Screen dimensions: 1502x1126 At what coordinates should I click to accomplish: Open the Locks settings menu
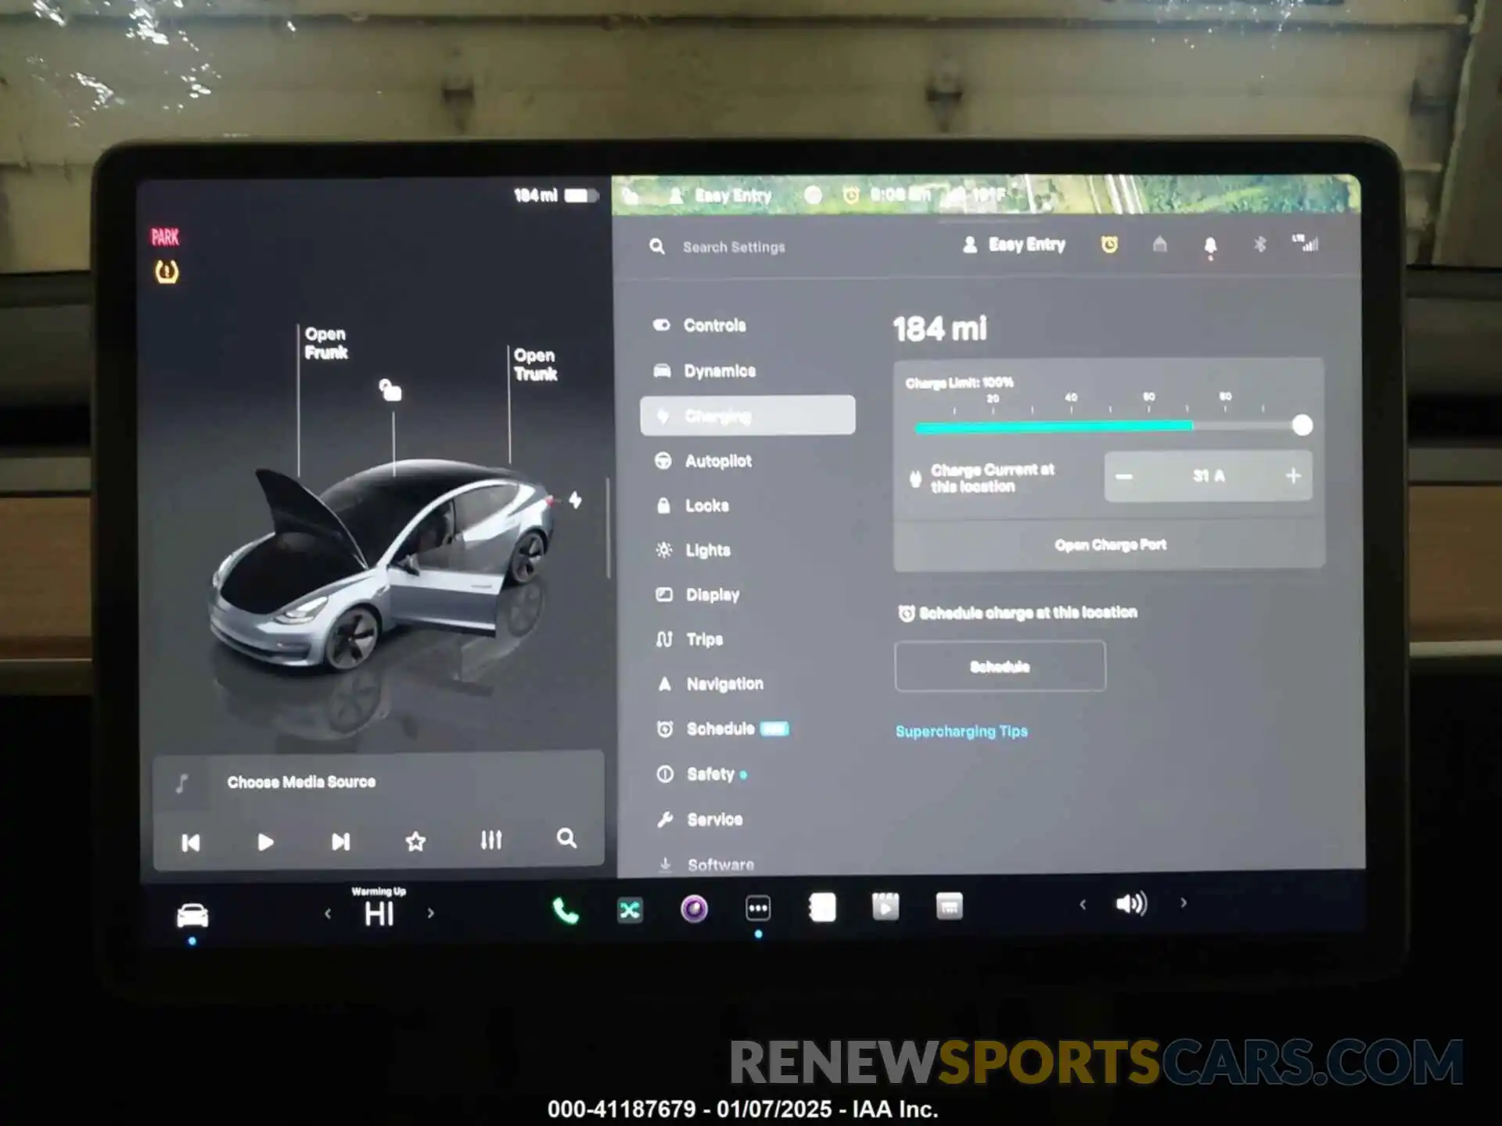click(692, 506)
